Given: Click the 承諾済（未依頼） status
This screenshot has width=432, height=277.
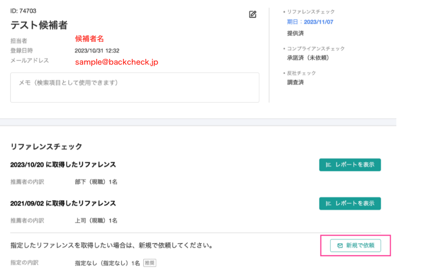Looking at the screenshot, I should (x=308, y=58).
